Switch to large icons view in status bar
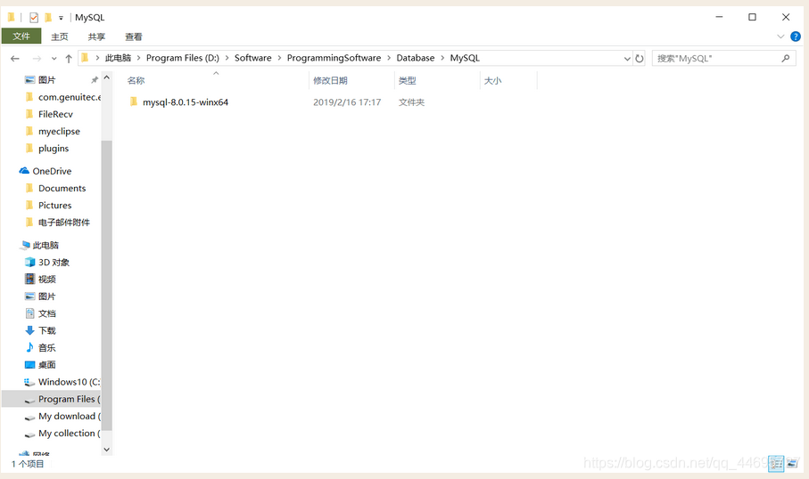The image size is (809, 479). [792, 464]
